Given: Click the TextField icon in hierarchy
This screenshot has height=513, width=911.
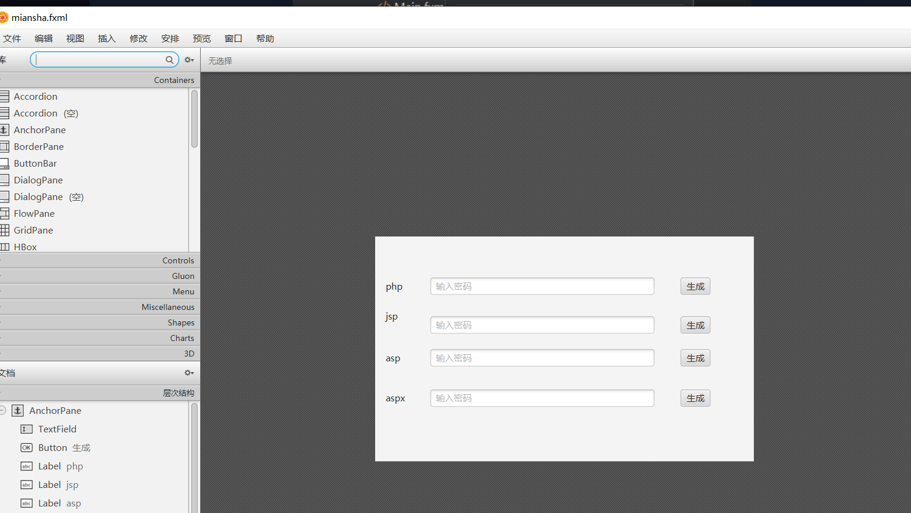Looking at the screenshot, I should 27,429.
